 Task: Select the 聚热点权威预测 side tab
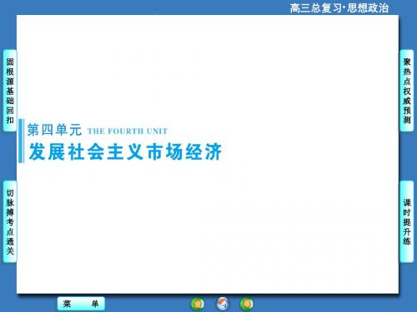pyautogui.click(x=407, y=91)
